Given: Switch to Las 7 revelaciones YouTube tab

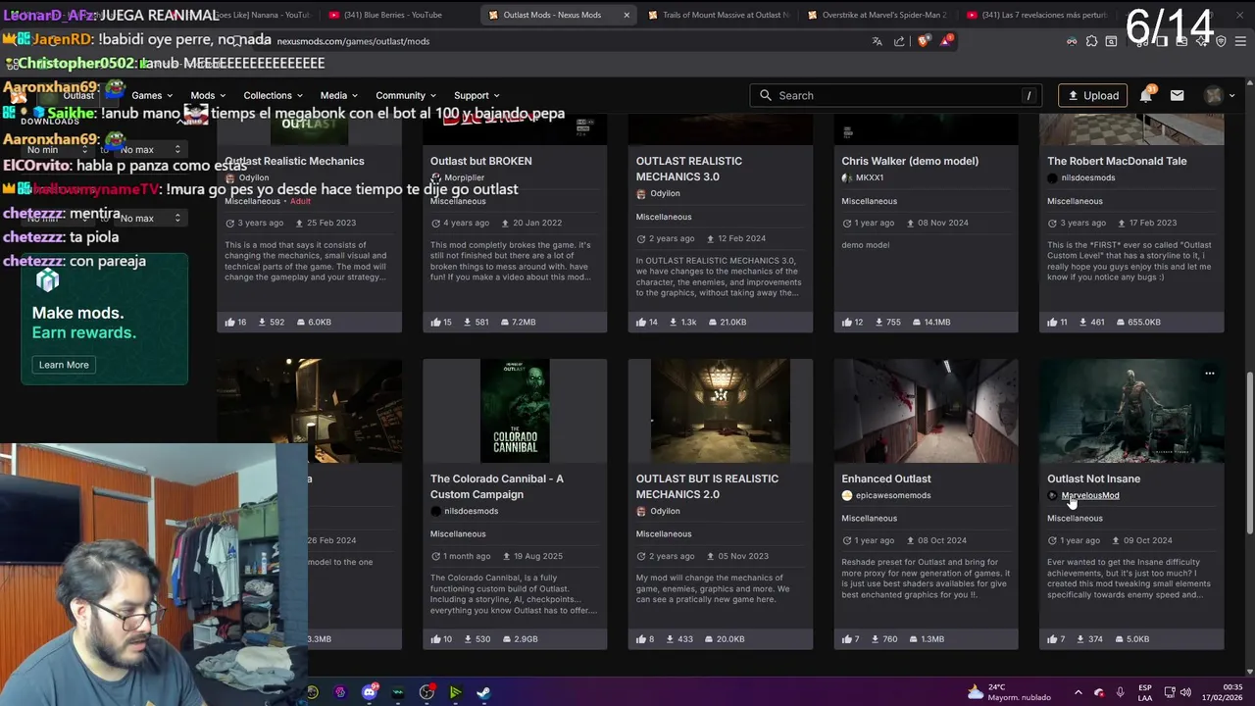Looking at the screenshot, I should pyautogui.click(x=1039, y=15).
